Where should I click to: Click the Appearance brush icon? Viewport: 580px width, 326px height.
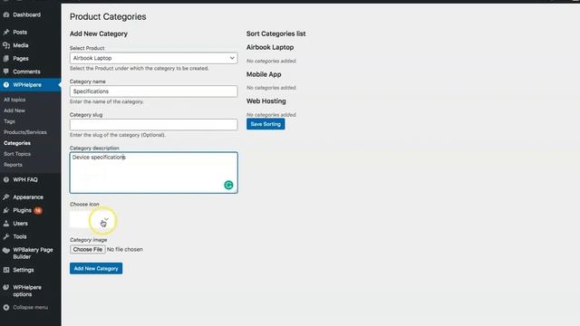(x=6, y=197)
